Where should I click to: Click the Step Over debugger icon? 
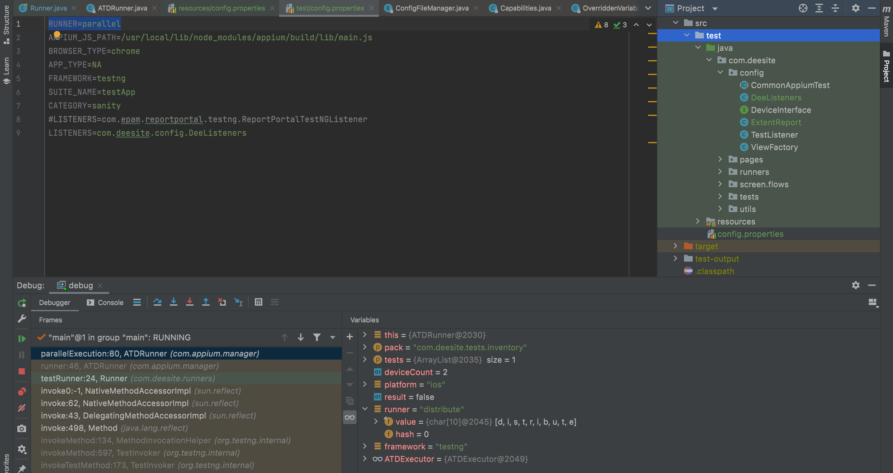tap(158, 302)
